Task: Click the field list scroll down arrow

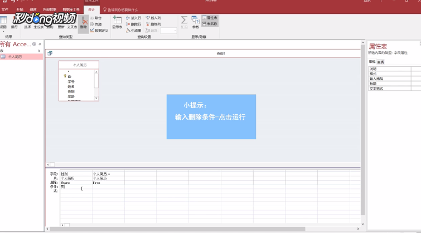Action: click(96, 98)
